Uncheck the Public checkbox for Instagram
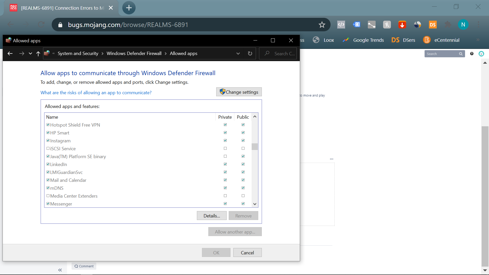 click(x=243, y=141)
